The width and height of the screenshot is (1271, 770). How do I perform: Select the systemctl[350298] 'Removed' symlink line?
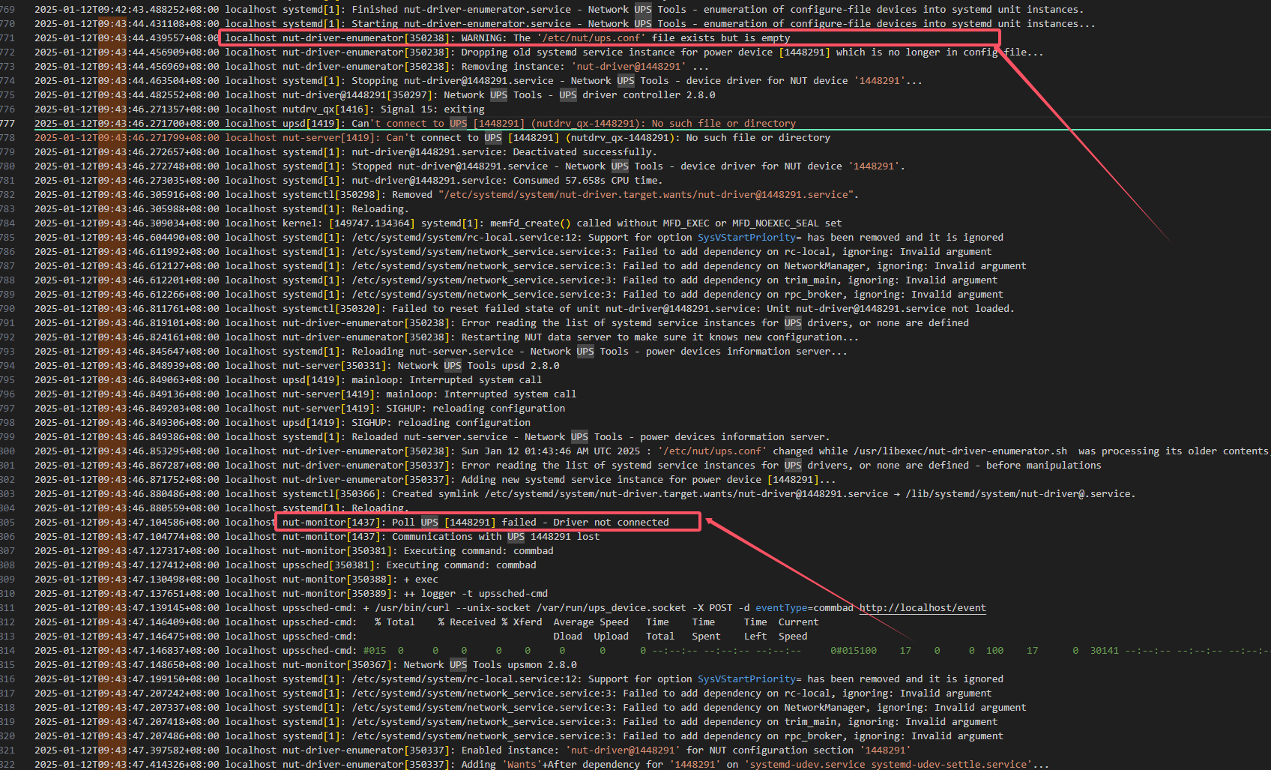[447, 195]
